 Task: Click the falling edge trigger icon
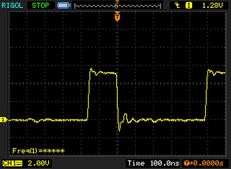pos(177,5)
